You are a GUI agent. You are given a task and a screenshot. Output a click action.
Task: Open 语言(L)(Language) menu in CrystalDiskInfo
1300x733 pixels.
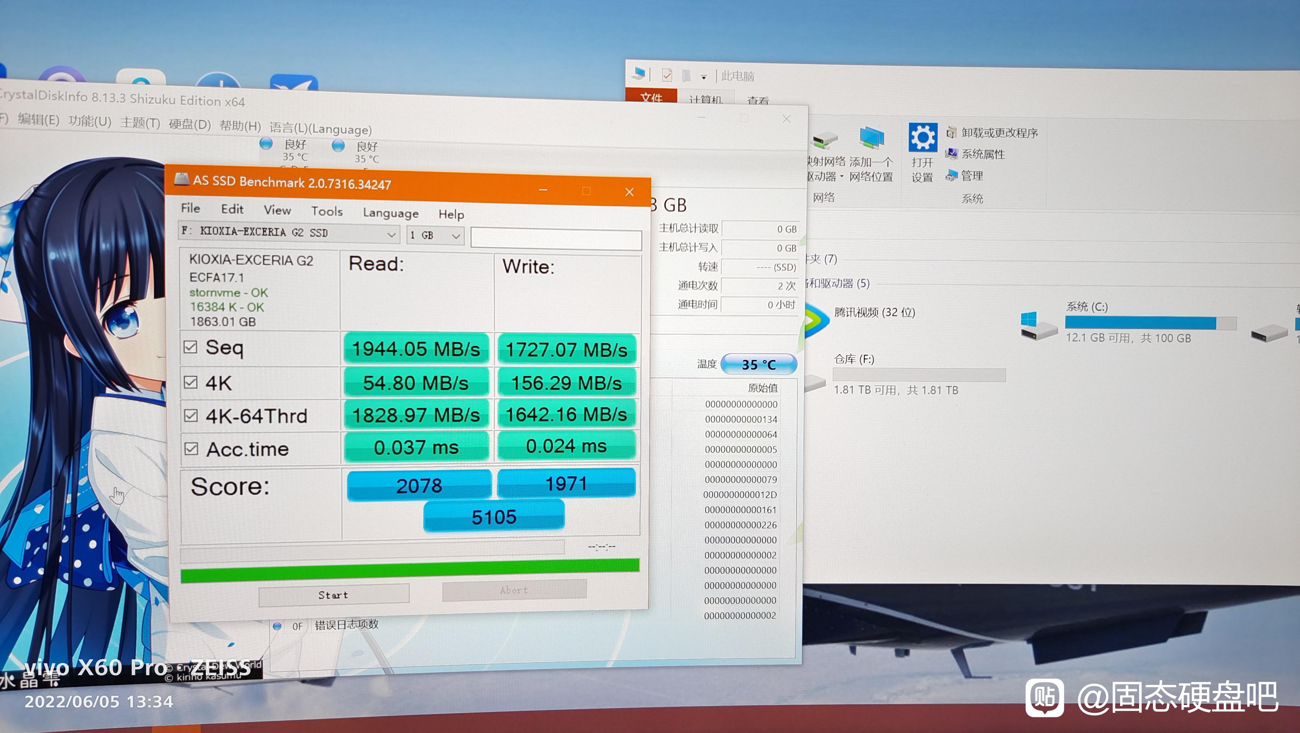[x=320, y=129]
